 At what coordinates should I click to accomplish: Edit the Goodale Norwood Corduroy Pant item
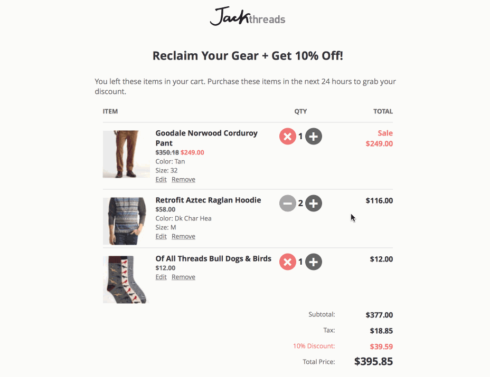(x=161, y=179)
